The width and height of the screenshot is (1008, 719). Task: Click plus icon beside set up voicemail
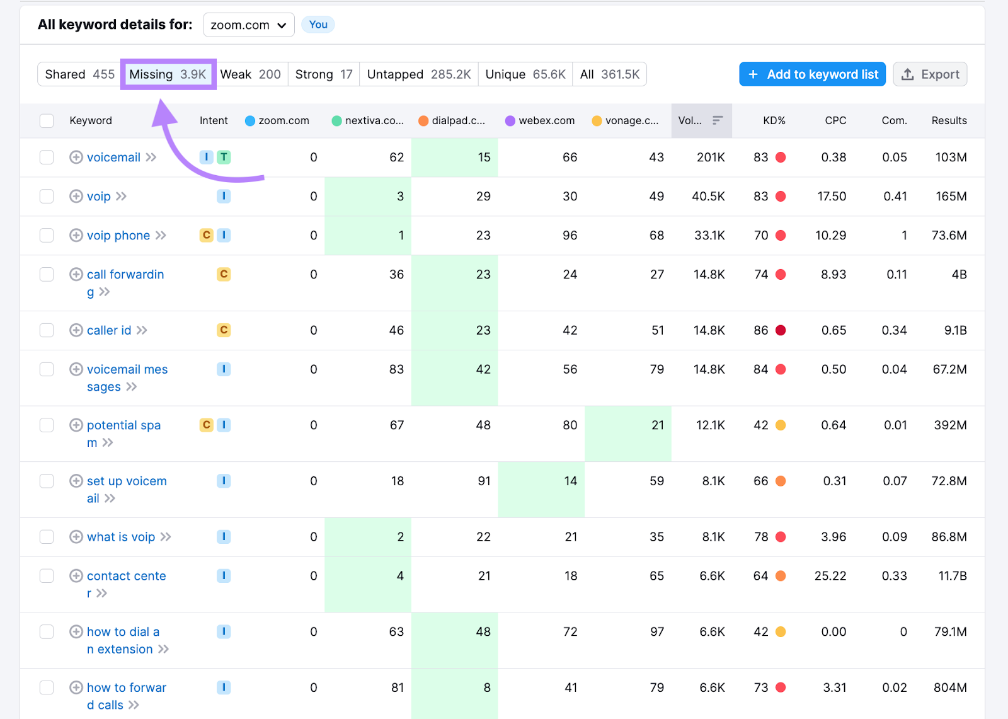click(76, 481)
